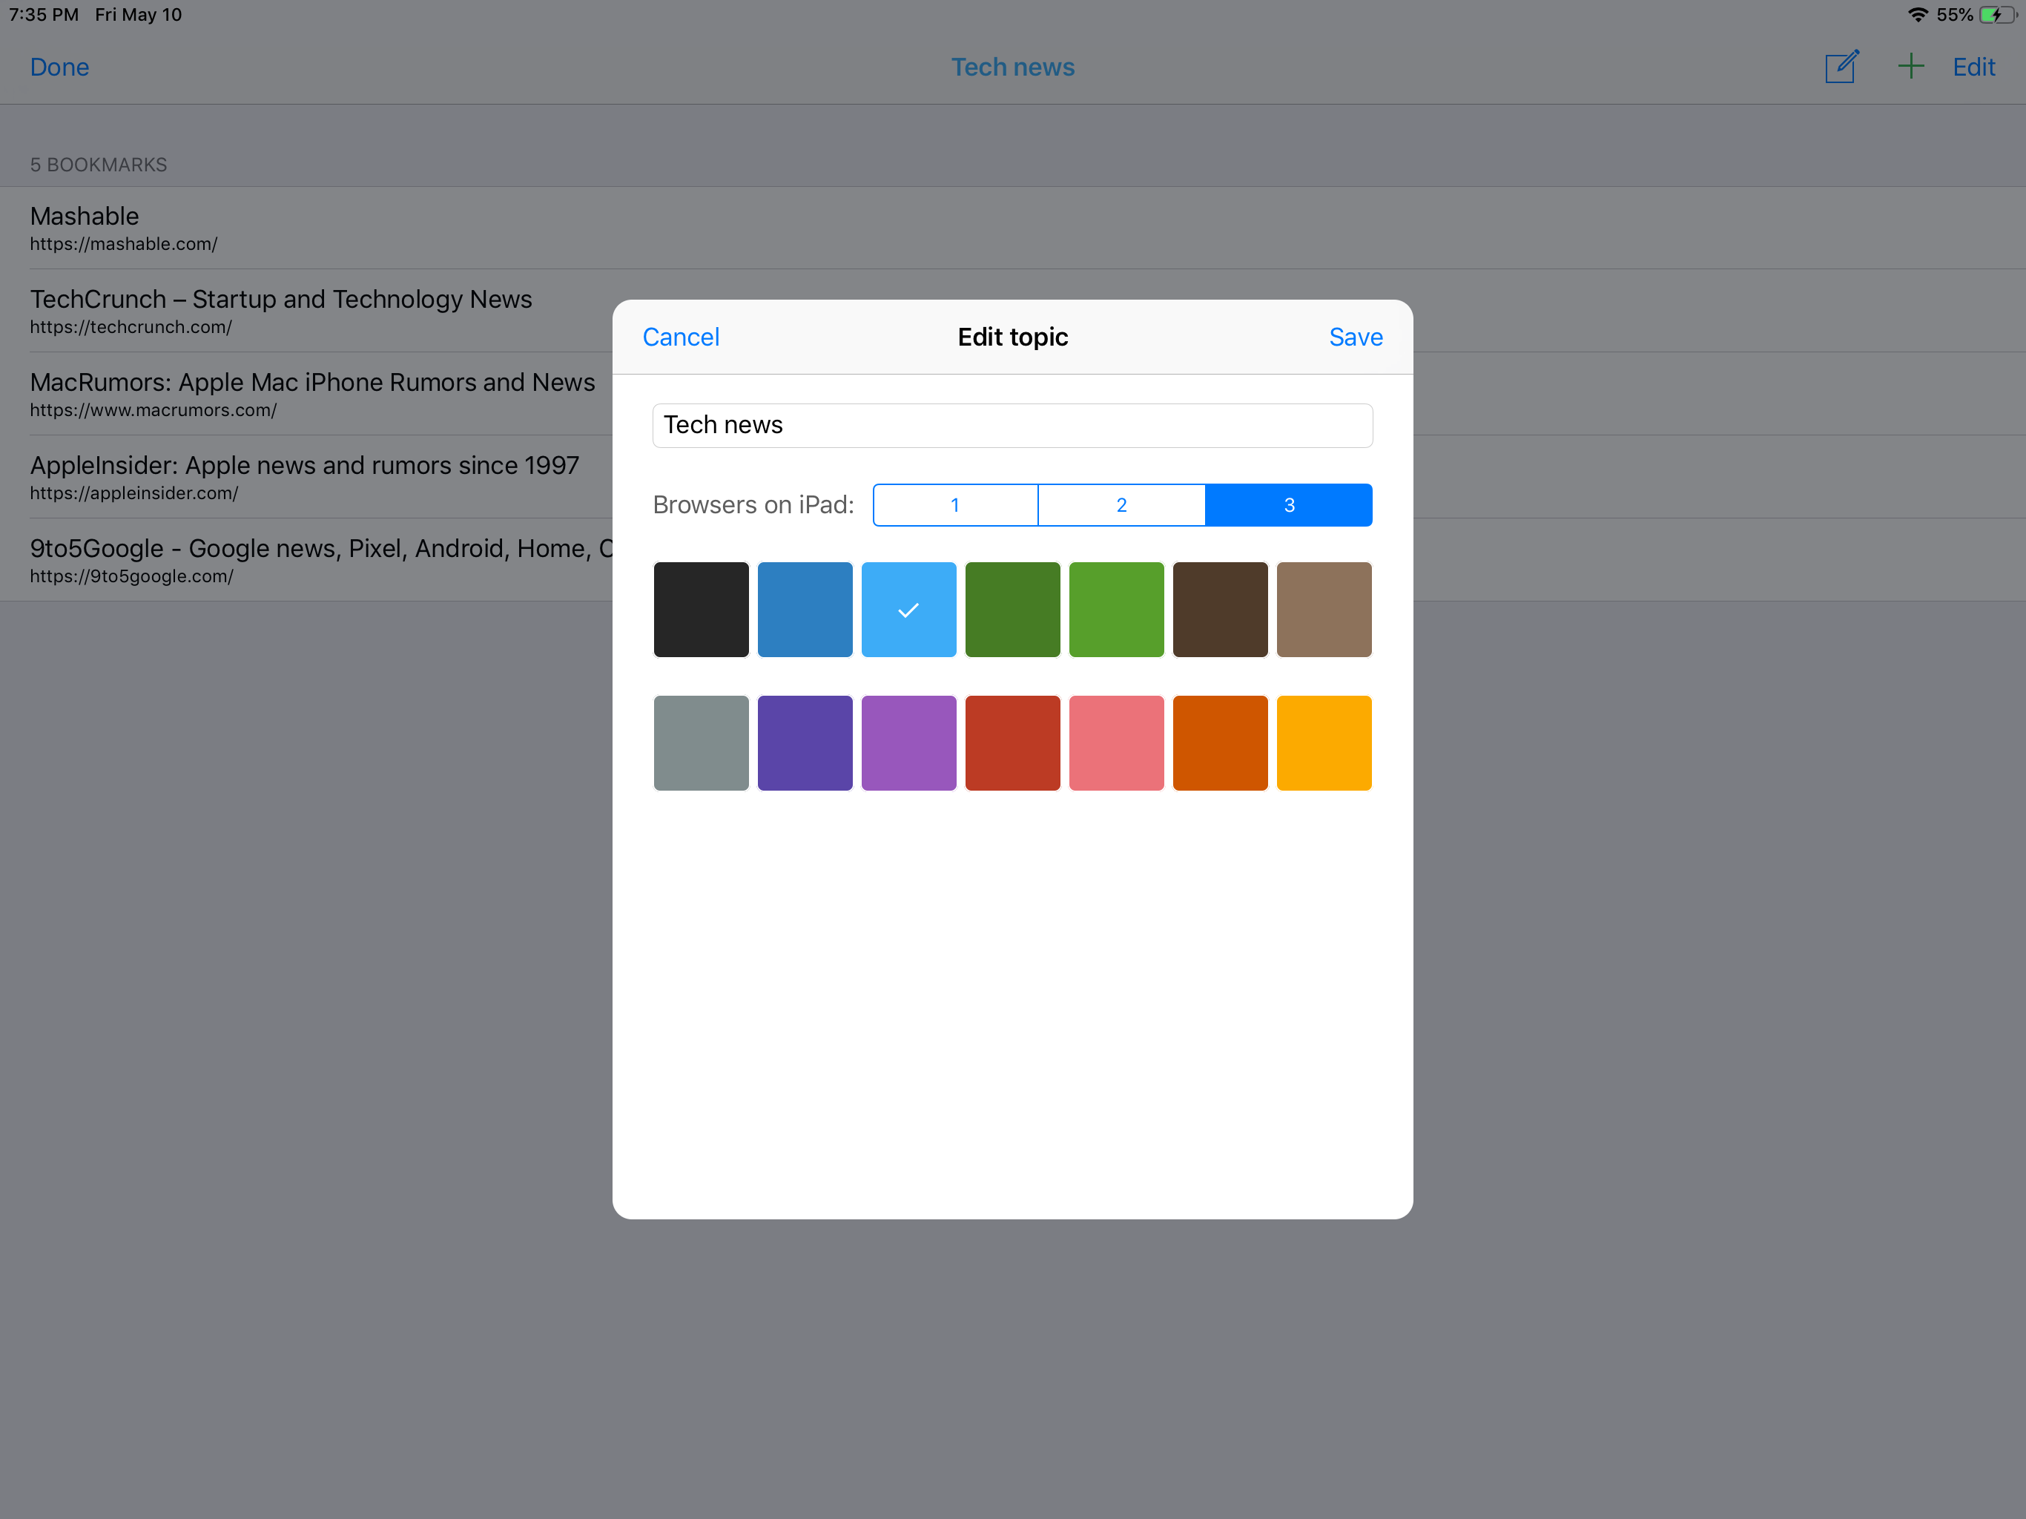This screenshot has width=2026, height=1519.
Task: Tap Done in the top bar
Action: (59, 67)
